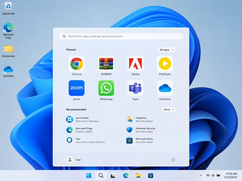Viewport: 242px width, 181px height.
Task: Open Get Started recommended item
Action: [83, 120]
